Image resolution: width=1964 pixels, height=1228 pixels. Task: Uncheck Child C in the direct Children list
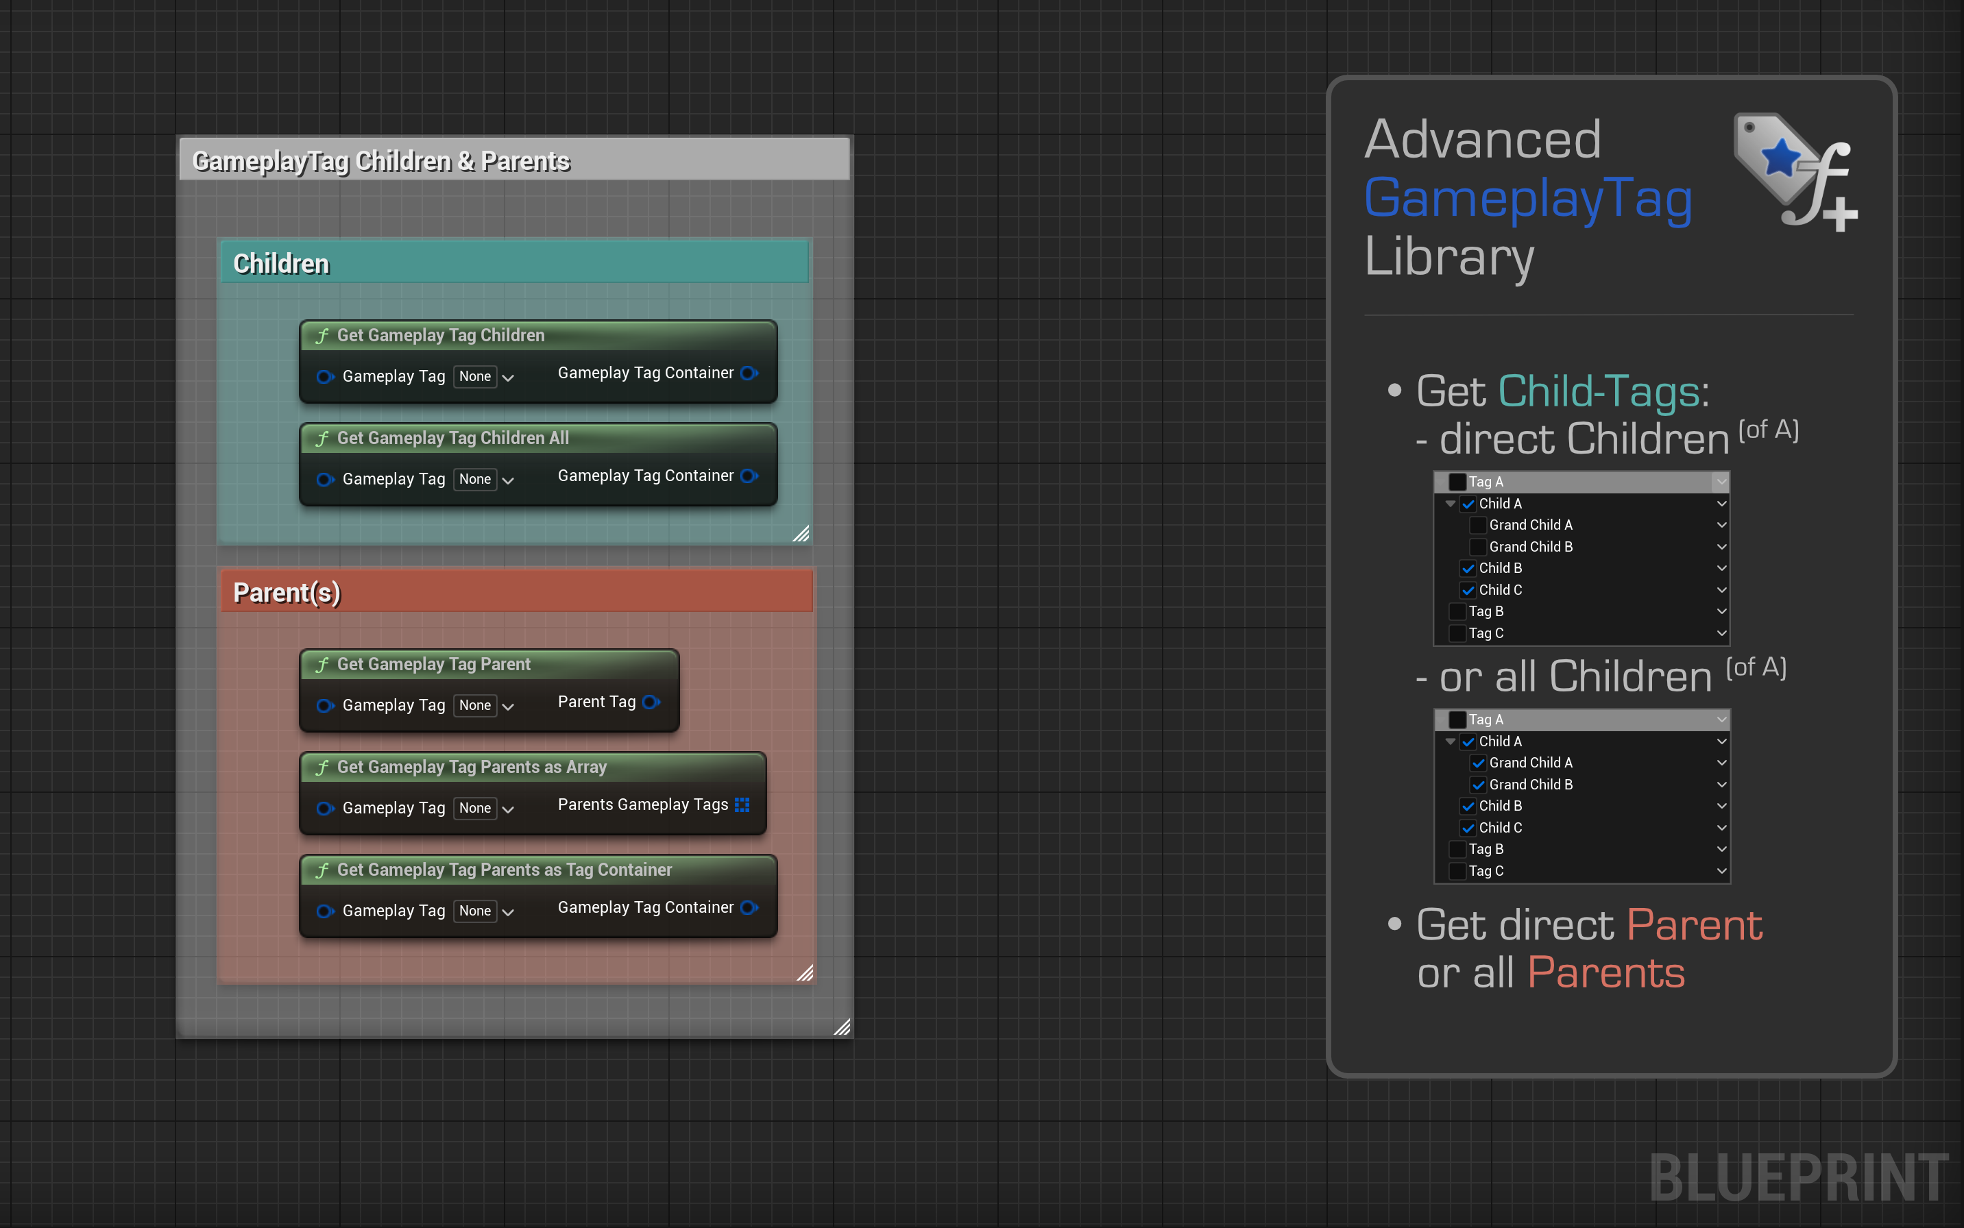[x=1468, y=589]
